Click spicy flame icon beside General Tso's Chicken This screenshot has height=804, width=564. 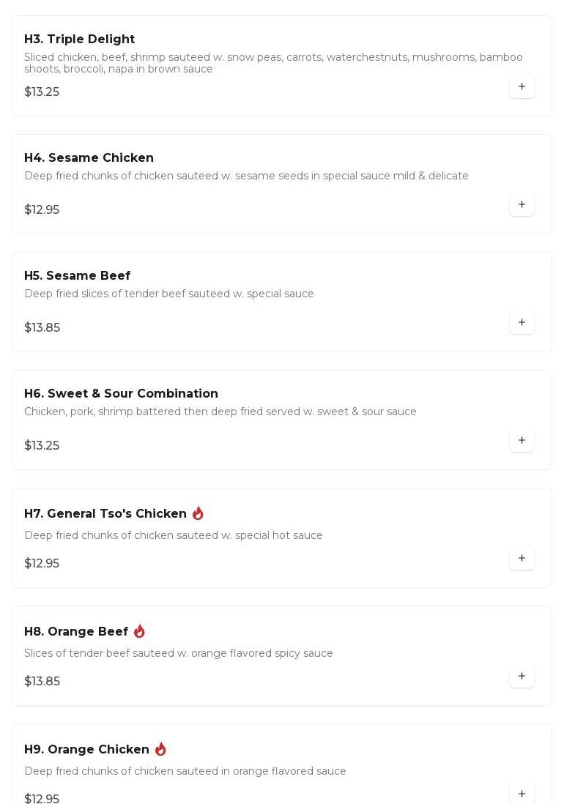[198, 513]
